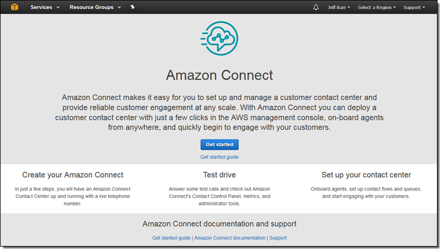Click the Onboard agents description text
Viewport: 443px width, 252px height.
366,193
